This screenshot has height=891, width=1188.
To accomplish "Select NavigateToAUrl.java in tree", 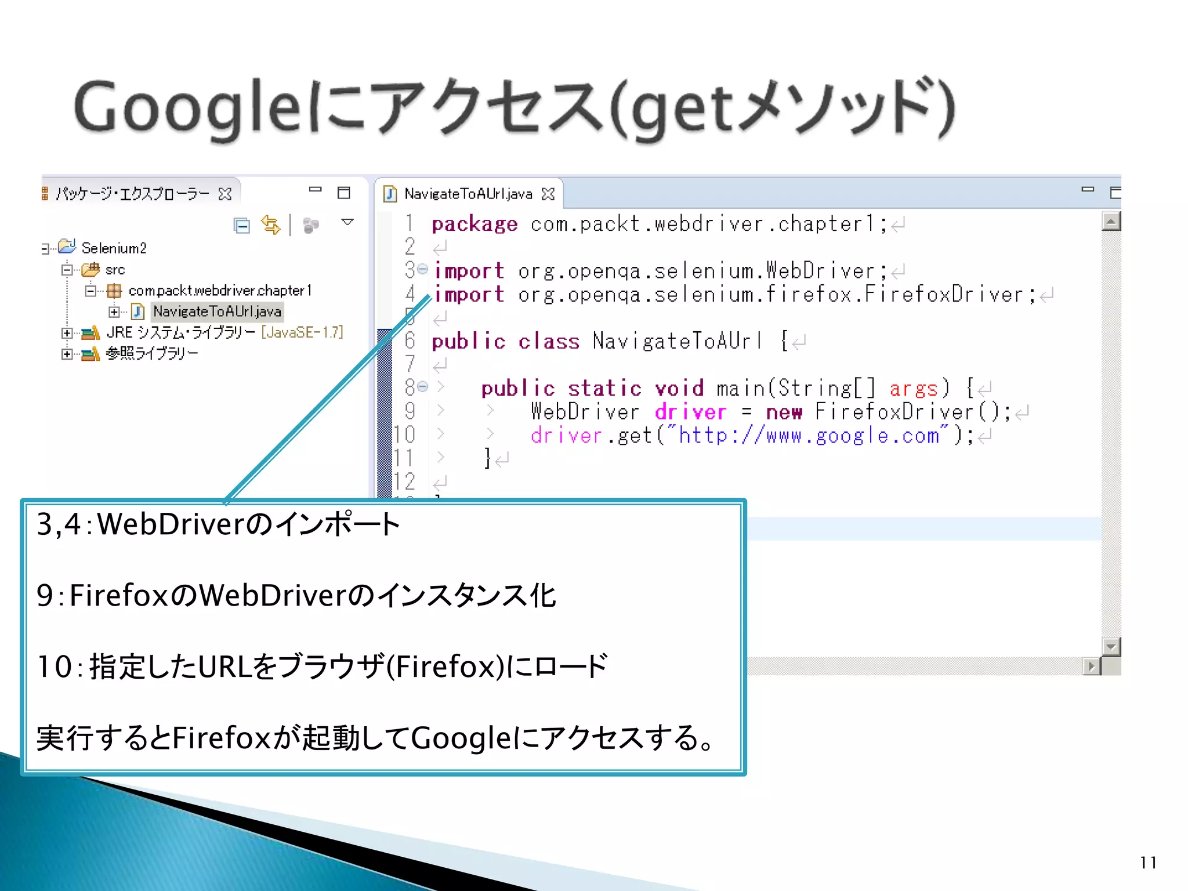I will [x=218, y=312].
